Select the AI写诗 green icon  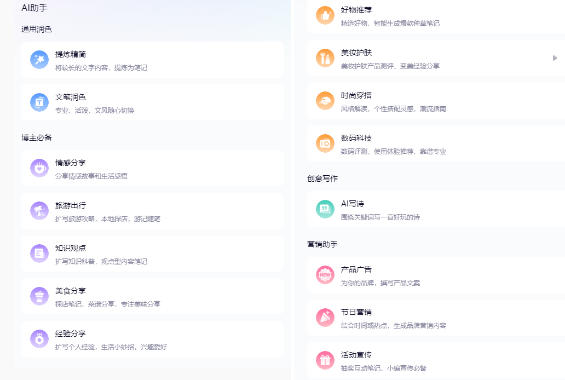[x=325, y=209]
